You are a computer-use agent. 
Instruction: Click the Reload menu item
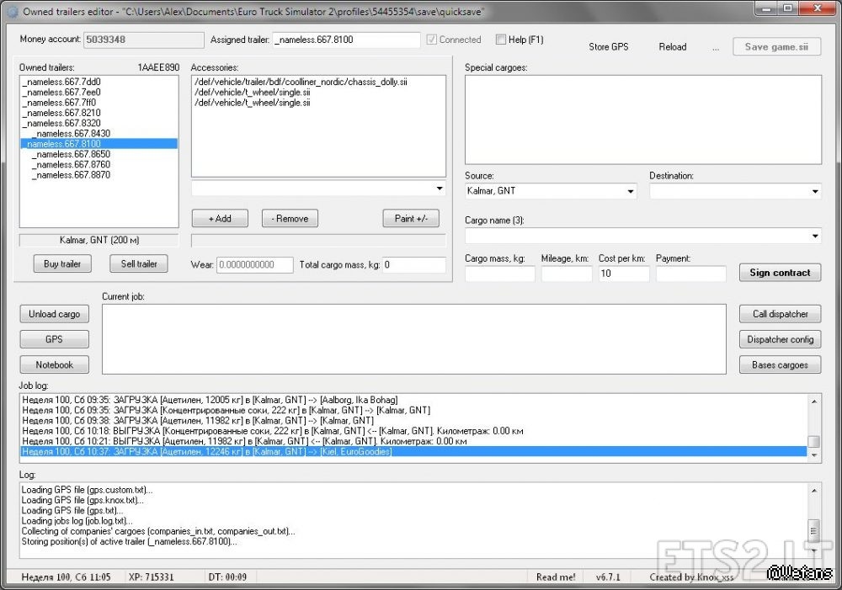pyautogui.click(x=672, y=47)
